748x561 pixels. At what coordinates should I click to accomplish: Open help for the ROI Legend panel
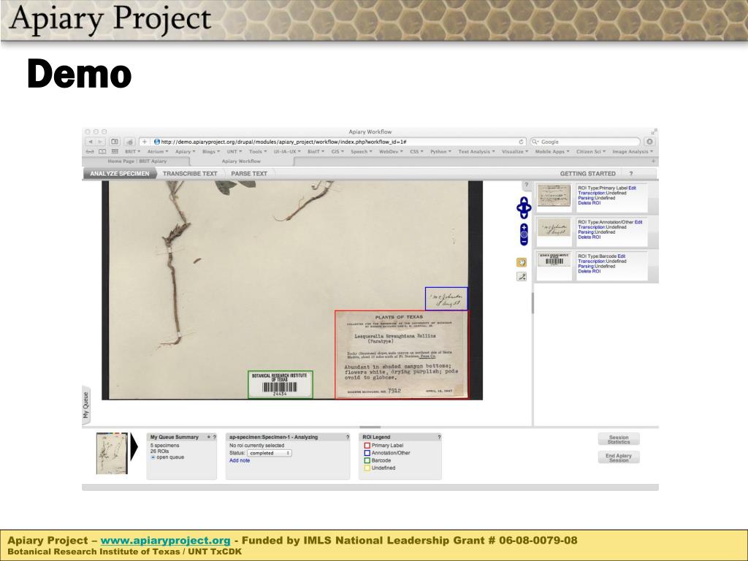click(x=439, y=437)
